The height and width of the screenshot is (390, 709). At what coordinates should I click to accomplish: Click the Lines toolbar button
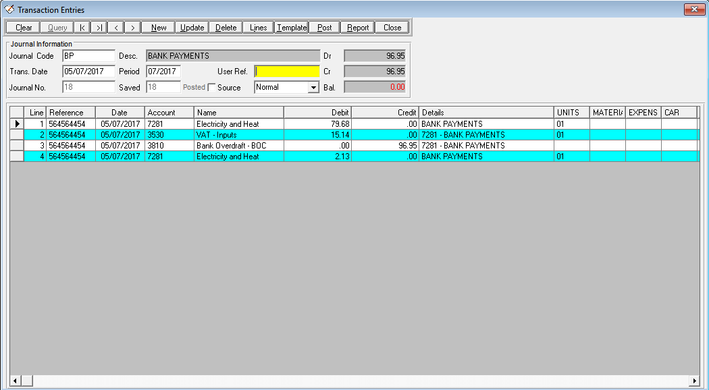click(258, 28)
